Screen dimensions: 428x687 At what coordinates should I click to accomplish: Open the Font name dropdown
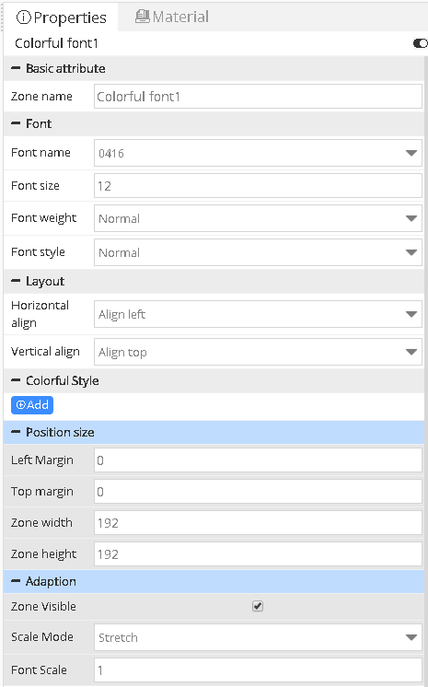pos(258,153)
